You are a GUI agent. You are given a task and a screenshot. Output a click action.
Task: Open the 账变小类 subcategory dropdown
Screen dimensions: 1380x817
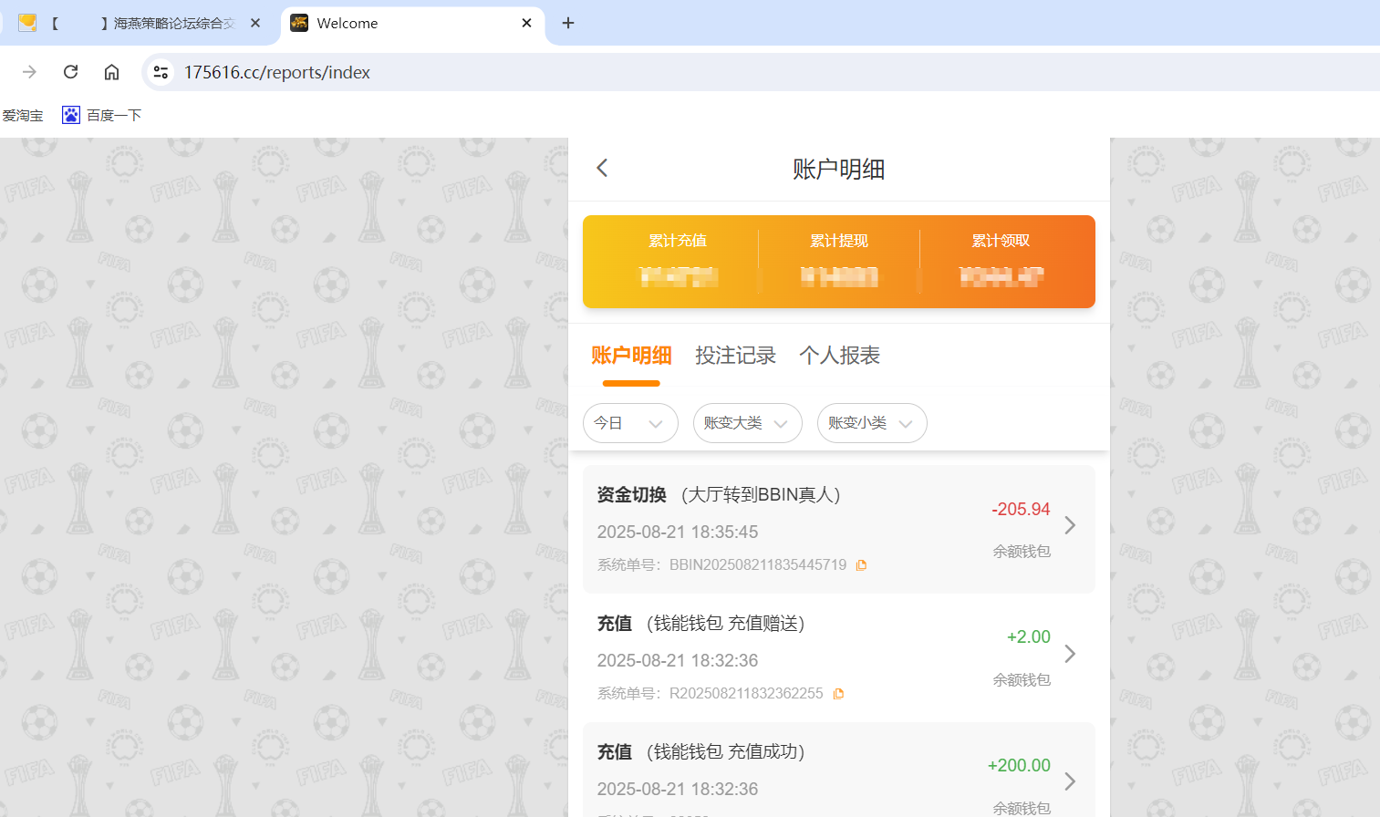coord(871,423)
